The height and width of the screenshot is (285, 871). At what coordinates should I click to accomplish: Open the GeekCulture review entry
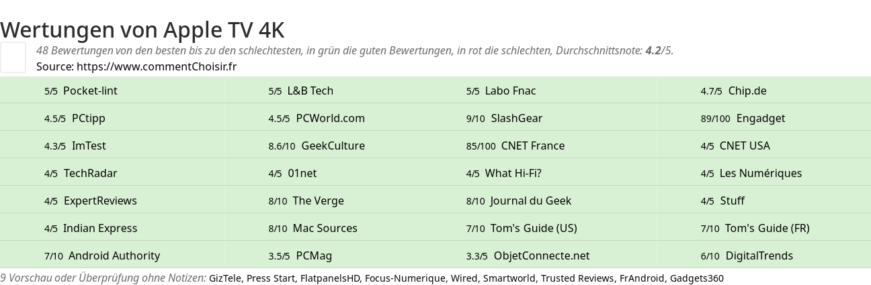[317, 146]
